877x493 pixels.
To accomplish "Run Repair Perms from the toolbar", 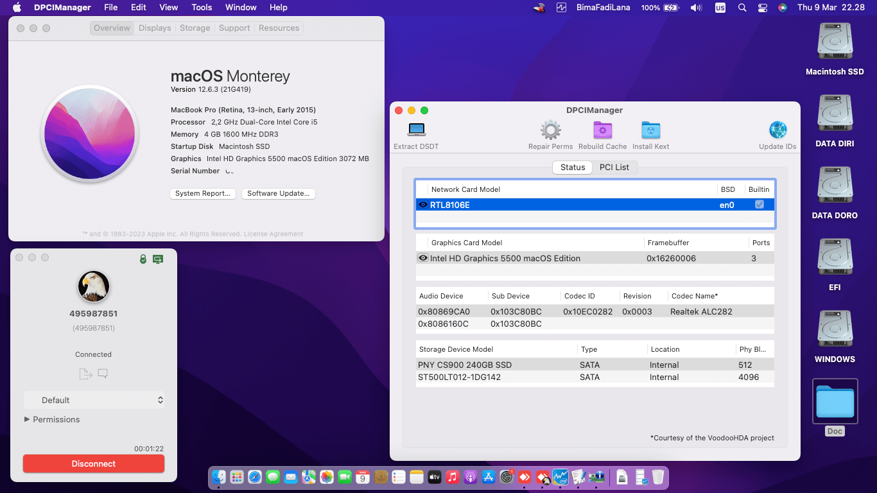I will tap(550, 130).
